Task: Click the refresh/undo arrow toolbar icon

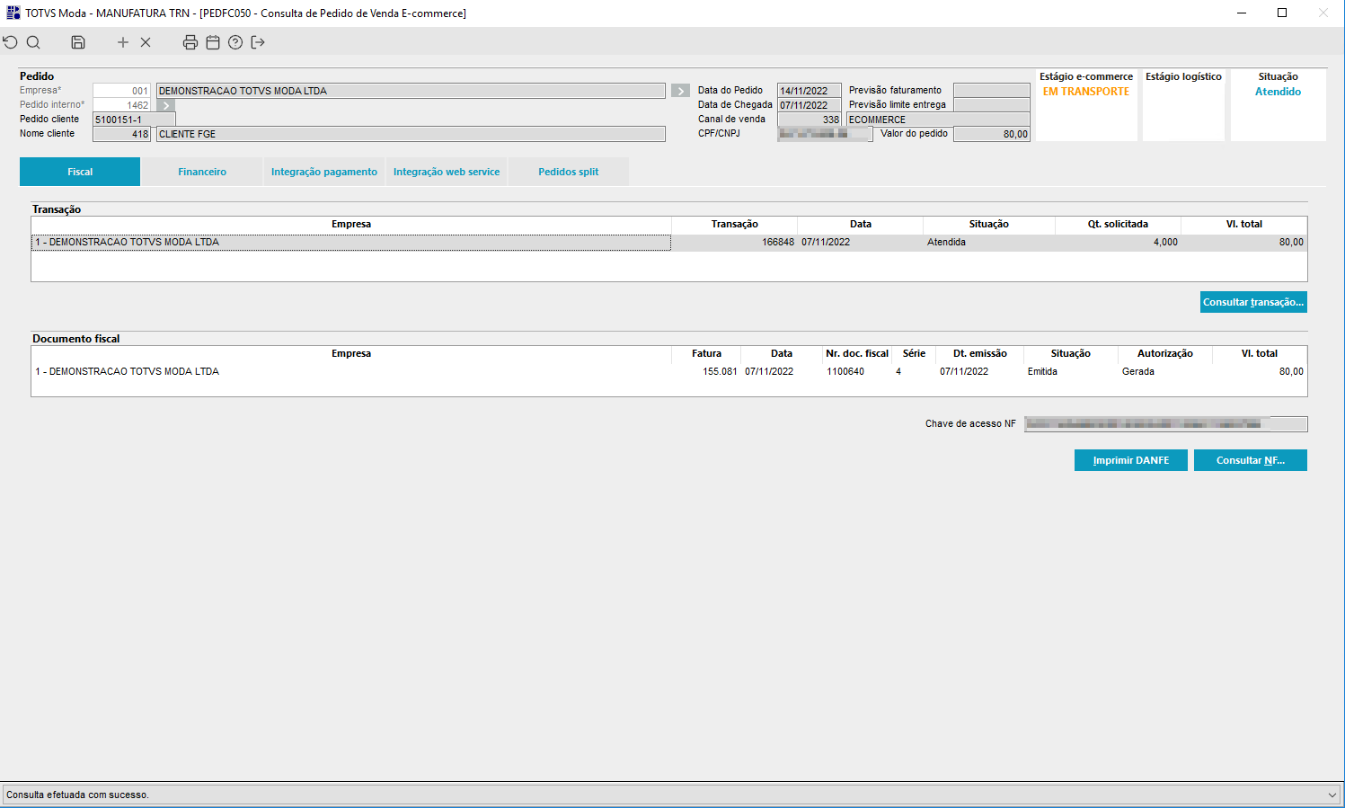Action: pyautogui.click(x=11, y=42)
